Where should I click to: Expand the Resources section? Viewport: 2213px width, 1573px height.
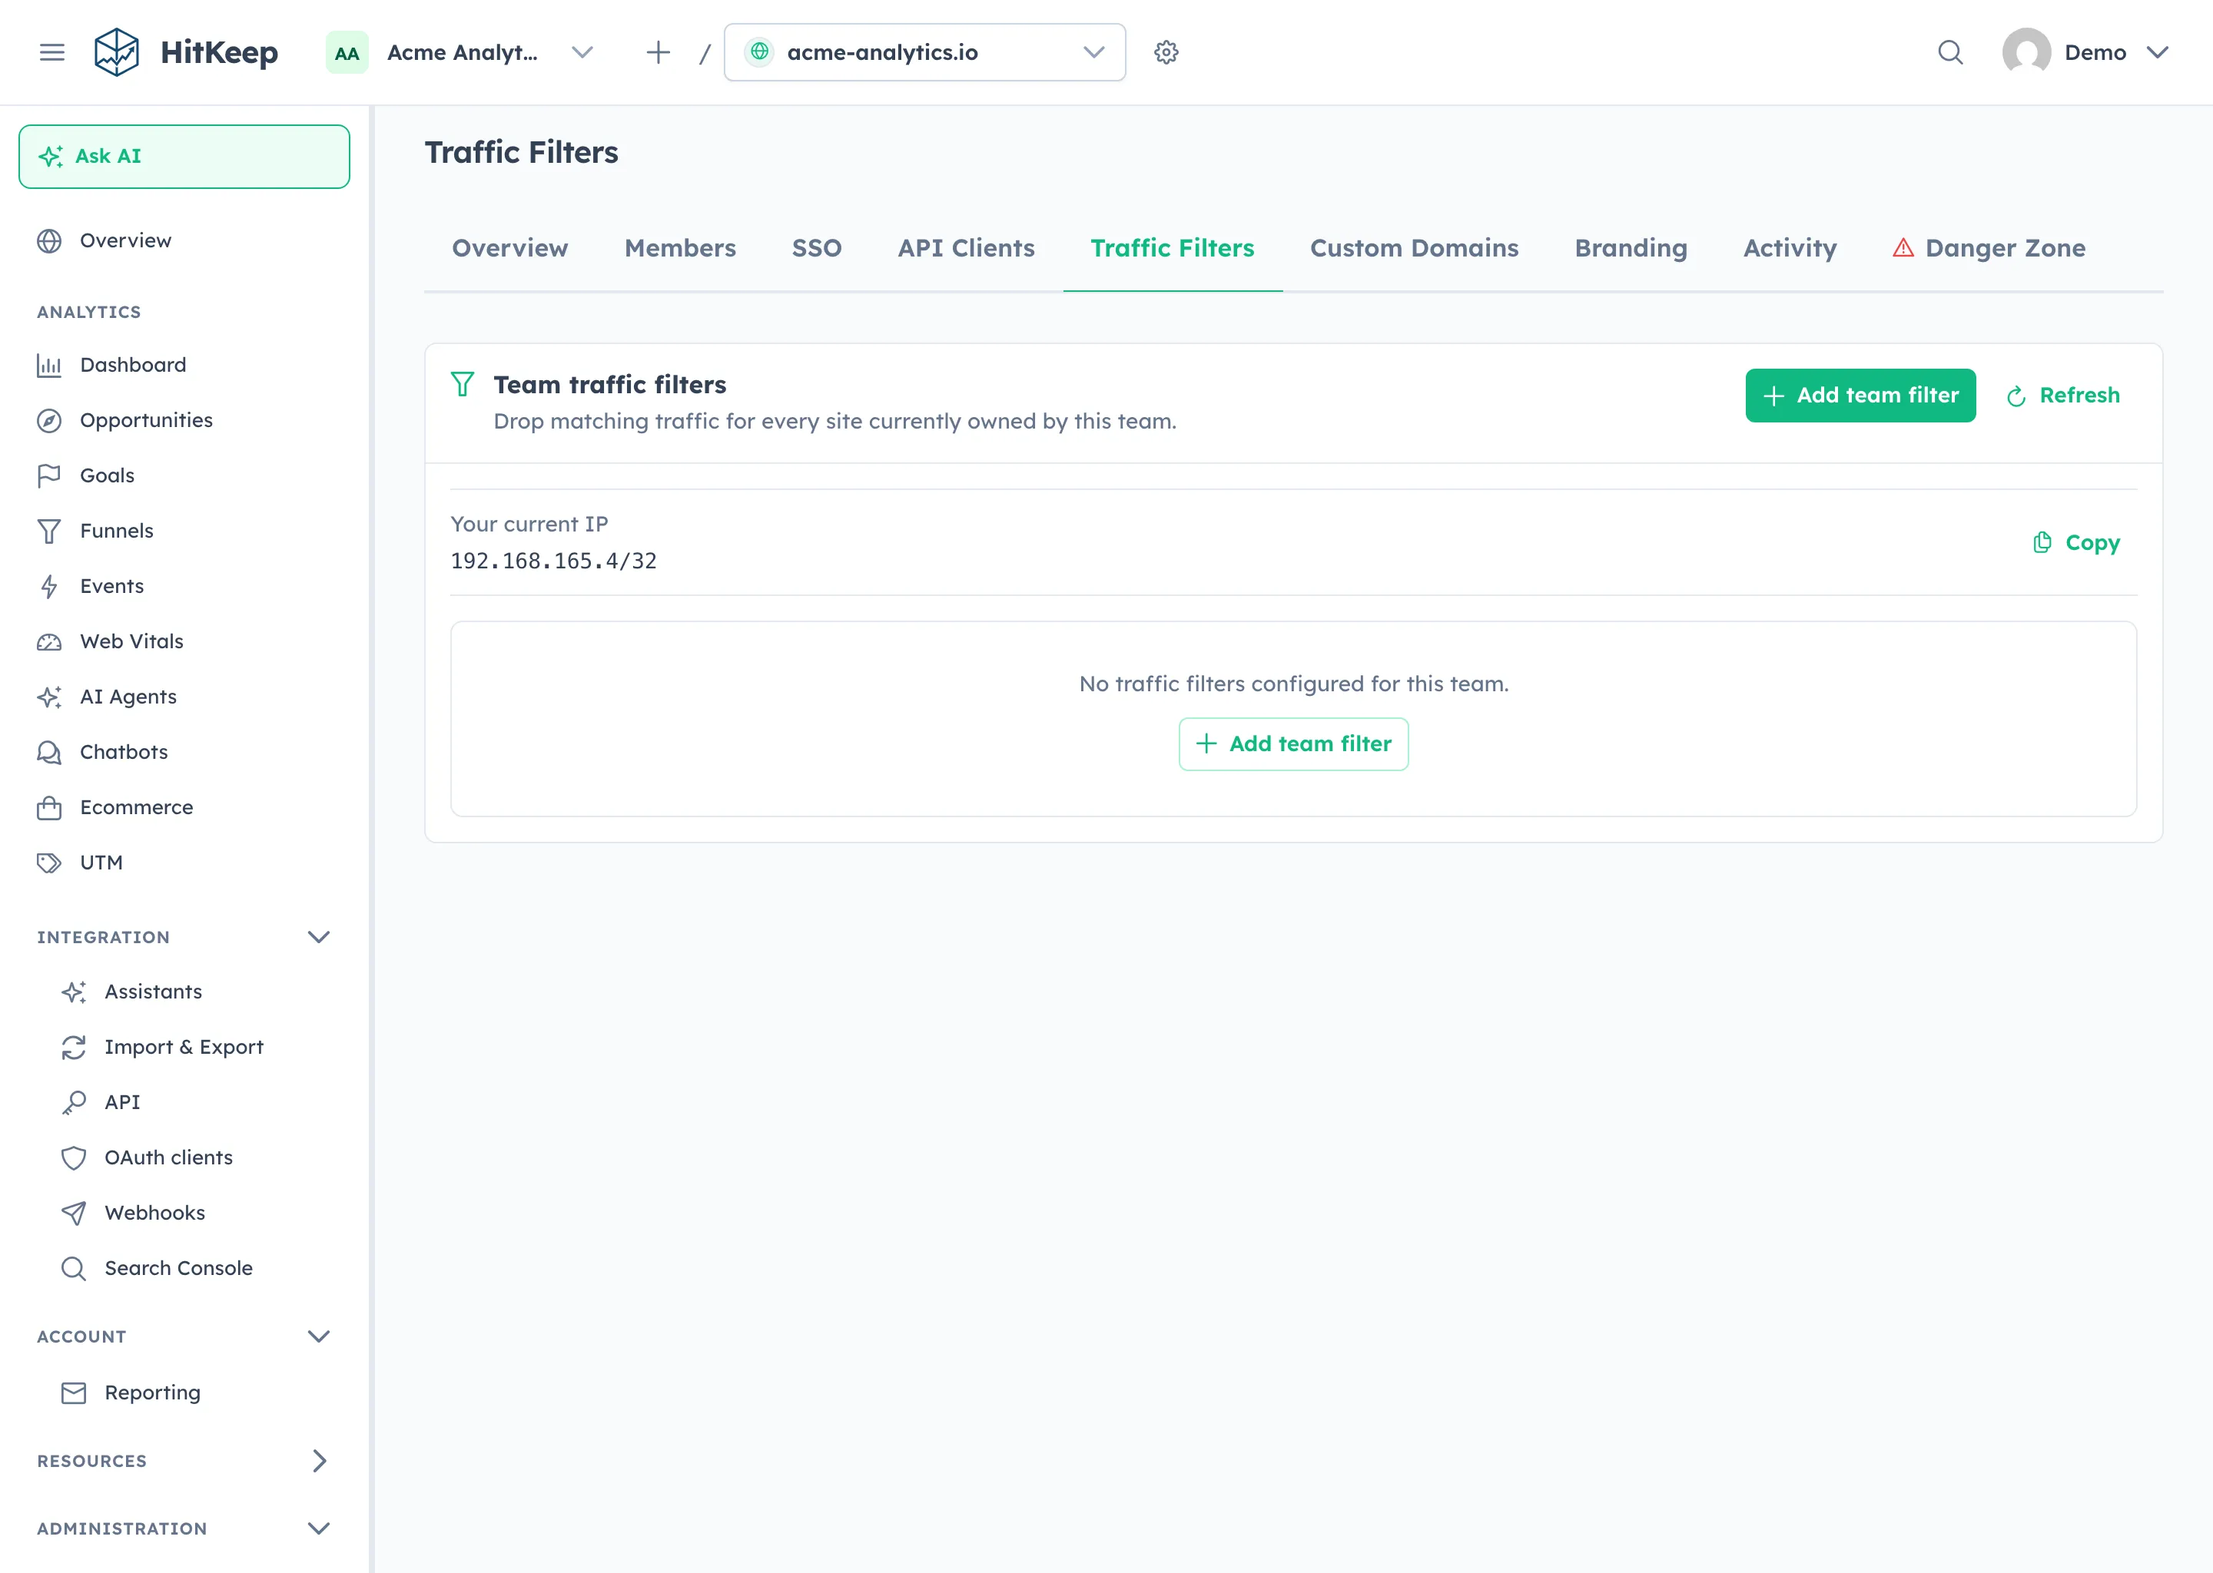pos(319,1461)
